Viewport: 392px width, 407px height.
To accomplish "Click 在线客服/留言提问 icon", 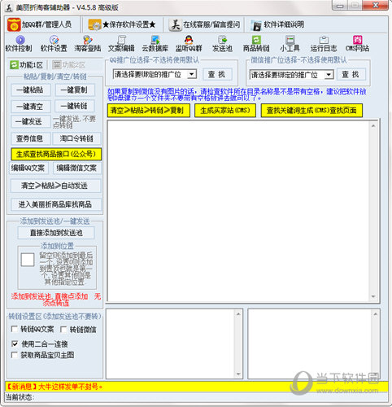I will coord(175,25).
